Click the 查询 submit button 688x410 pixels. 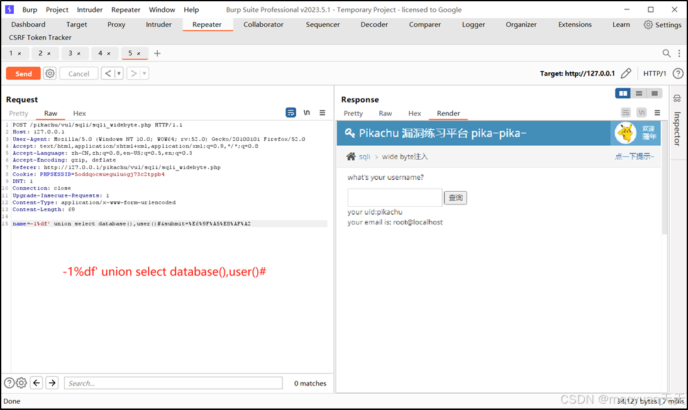point(455,197)
